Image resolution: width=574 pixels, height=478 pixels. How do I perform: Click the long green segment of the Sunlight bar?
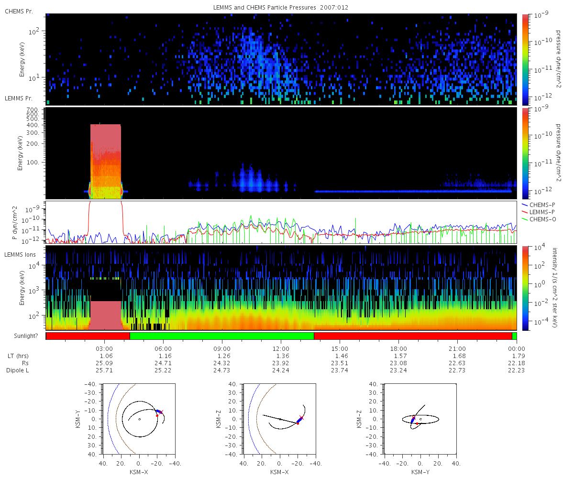(222, 336)
